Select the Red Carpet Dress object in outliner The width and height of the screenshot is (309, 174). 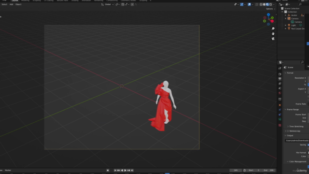point(298,29)
